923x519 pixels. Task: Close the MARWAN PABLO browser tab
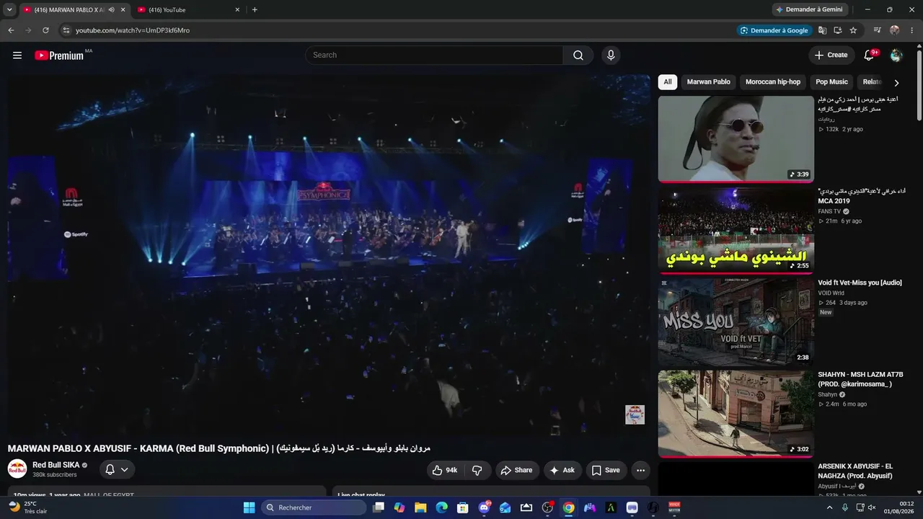click(x=123, y=10)
